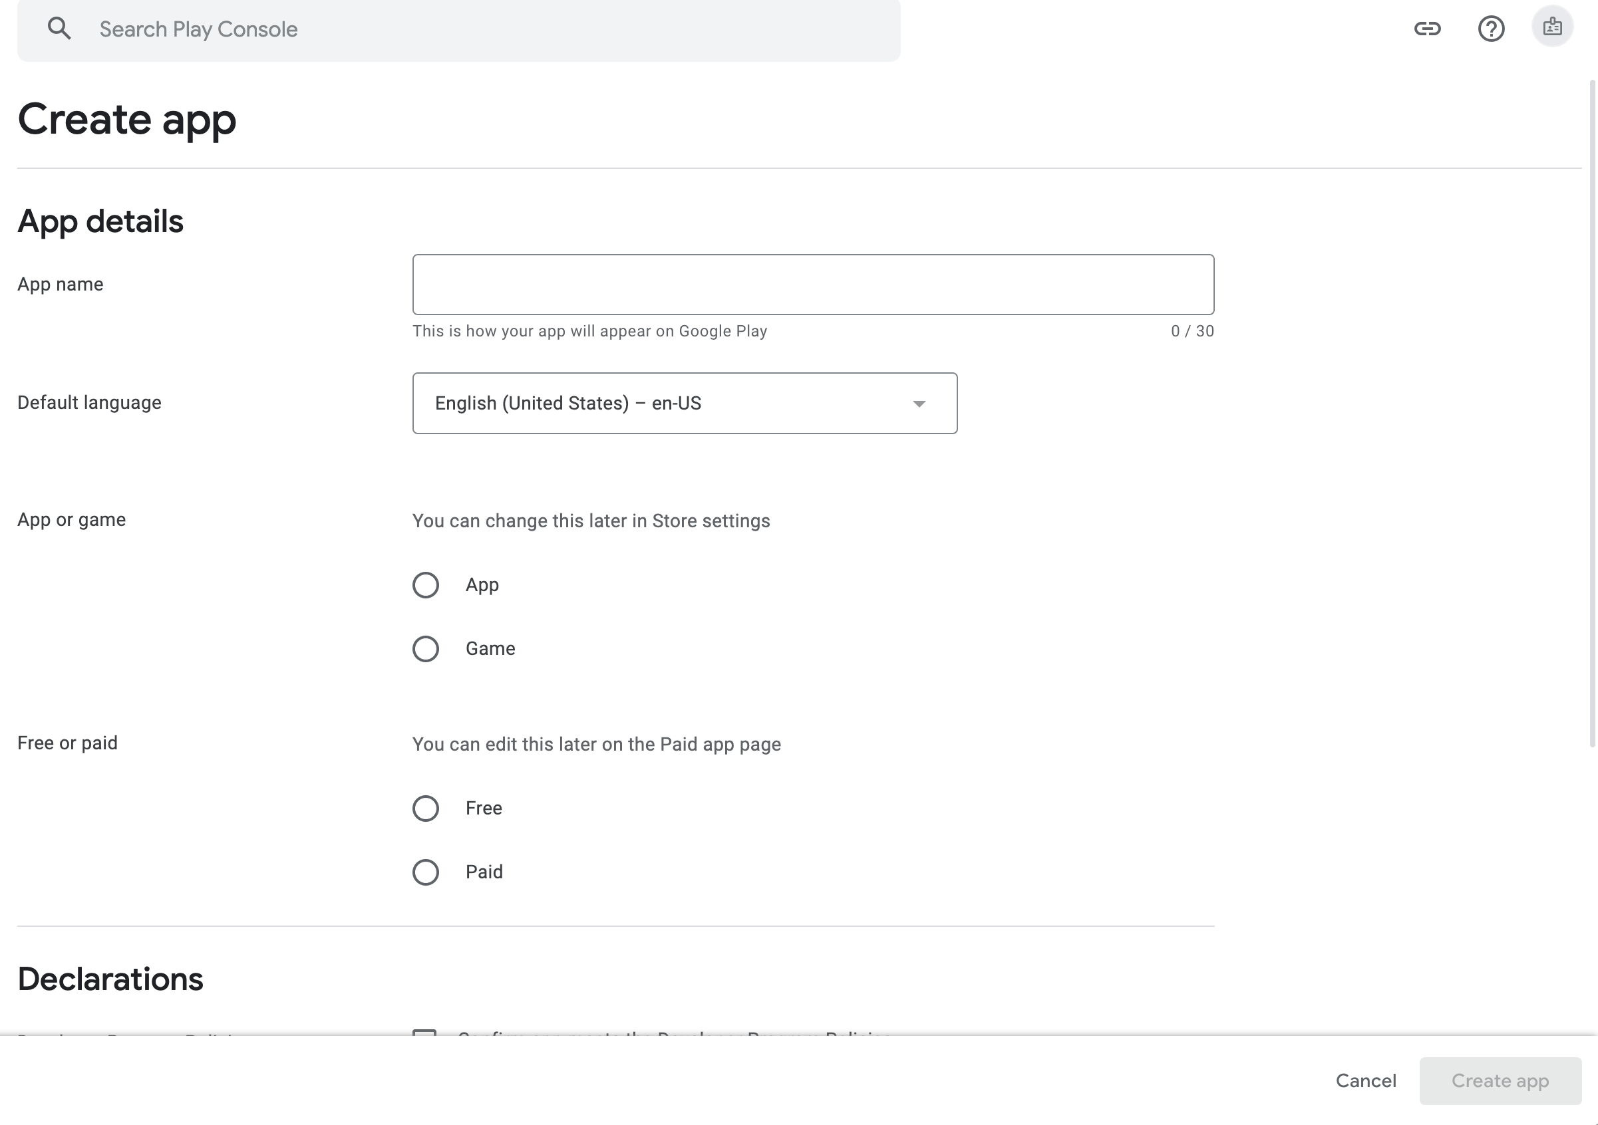The width and height of the screenshot is (1598, 1125).
Task: Click the copy link icon in header
Action: (x=1427, y=29)
